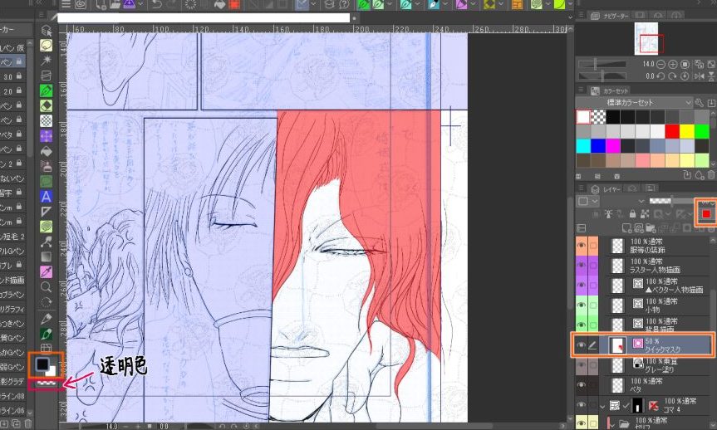Click the red layer color button
717x430 pixels.
(x=706, y=214)
